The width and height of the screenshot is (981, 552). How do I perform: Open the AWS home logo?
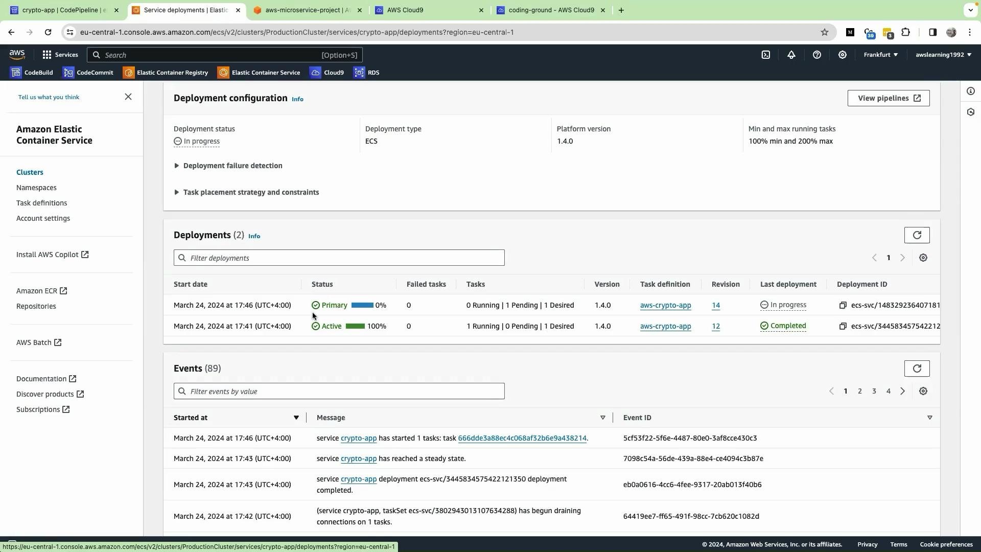17,55
